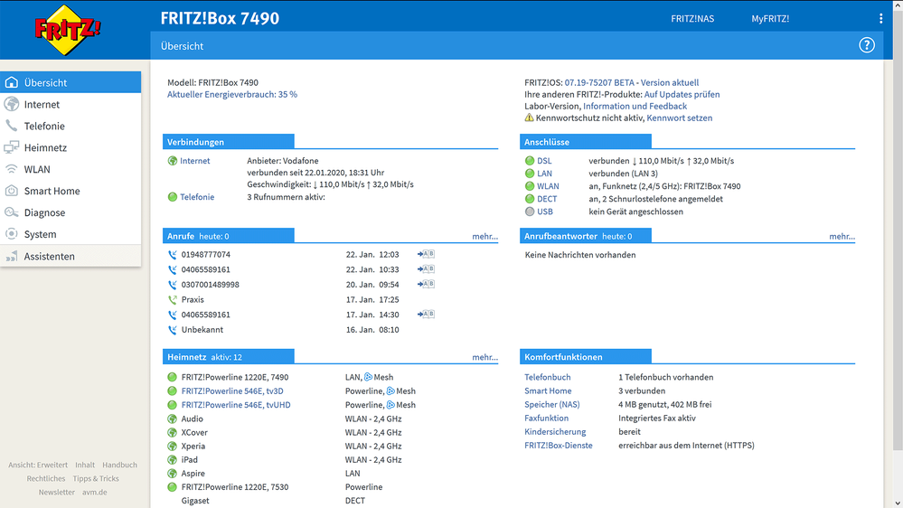This screenshot has width=903, height=508.
Task: Open avm.de footer link
Action: pos(94,493)
